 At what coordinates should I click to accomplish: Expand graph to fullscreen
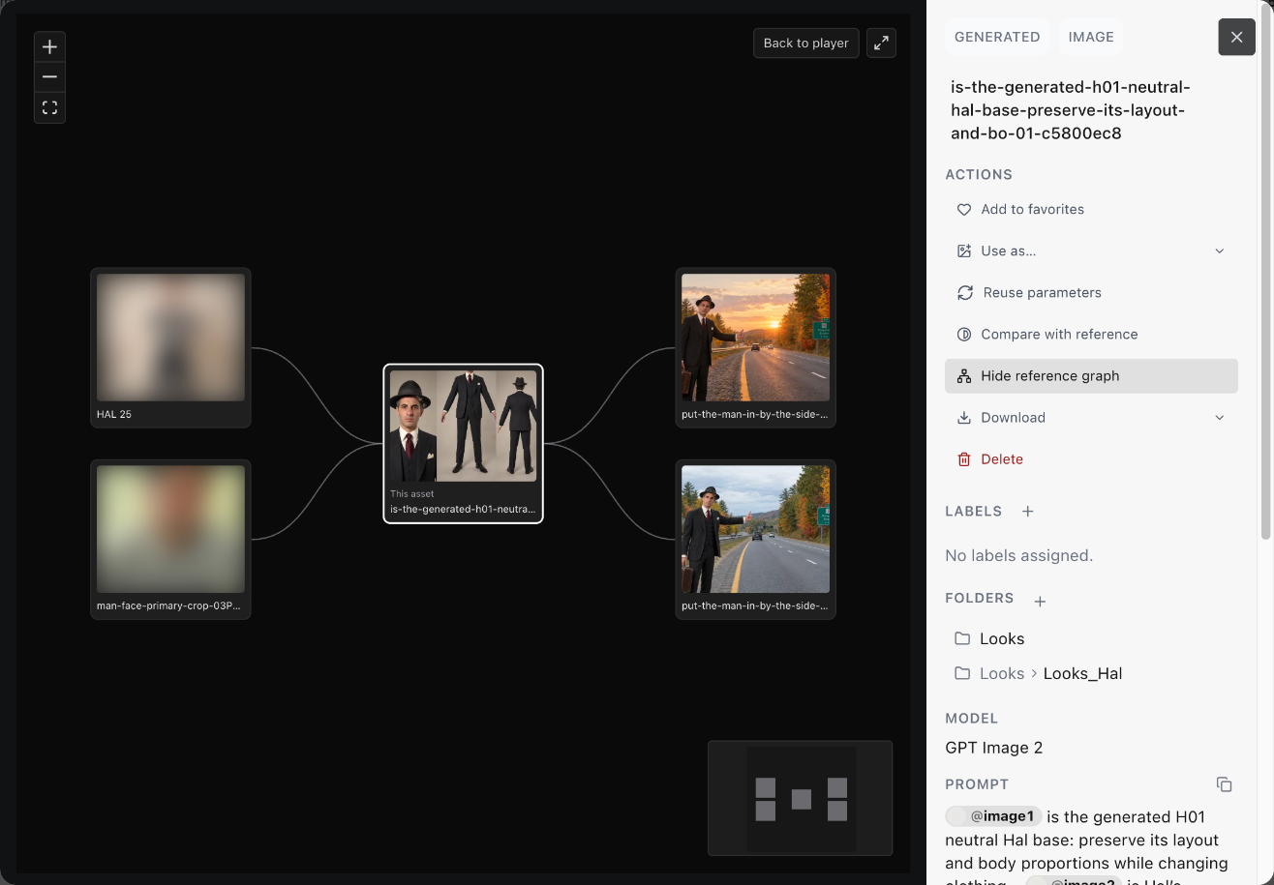pyautogui.click(x=881, y=43)
